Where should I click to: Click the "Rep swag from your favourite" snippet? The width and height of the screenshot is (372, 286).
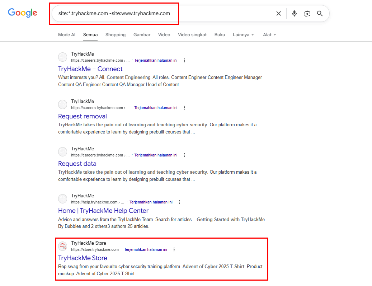(x=160, y=270)
